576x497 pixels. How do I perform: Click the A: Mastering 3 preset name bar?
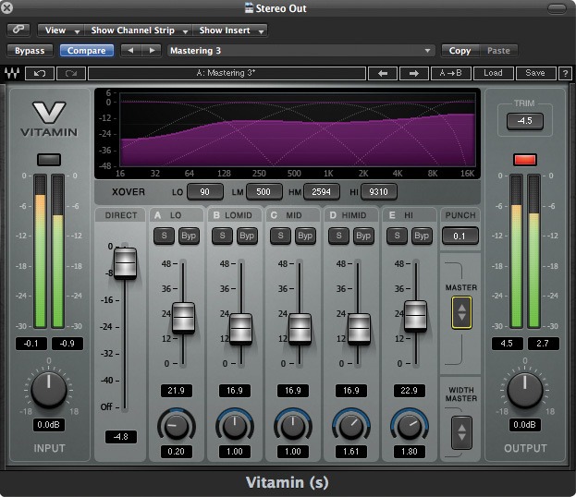pyautogui.click(x=227, y=73)
